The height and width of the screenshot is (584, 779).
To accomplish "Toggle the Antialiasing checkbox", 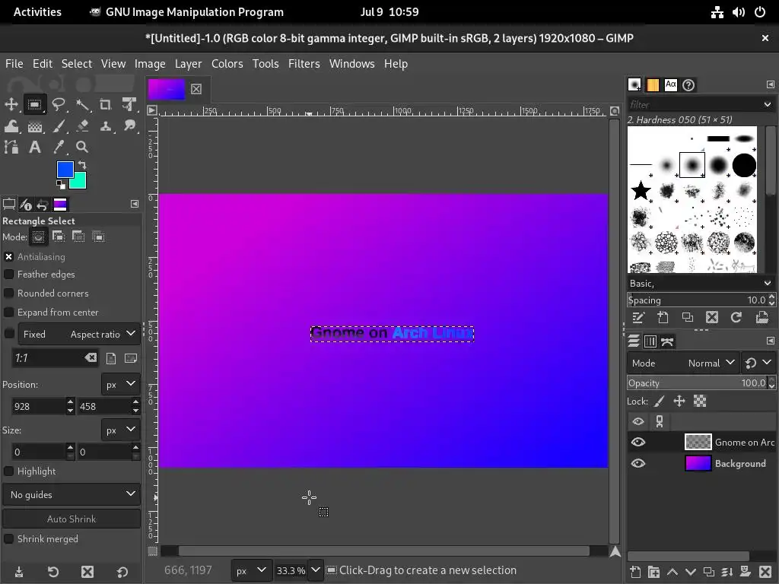I will pyautogui.click(x=9, y=257).
